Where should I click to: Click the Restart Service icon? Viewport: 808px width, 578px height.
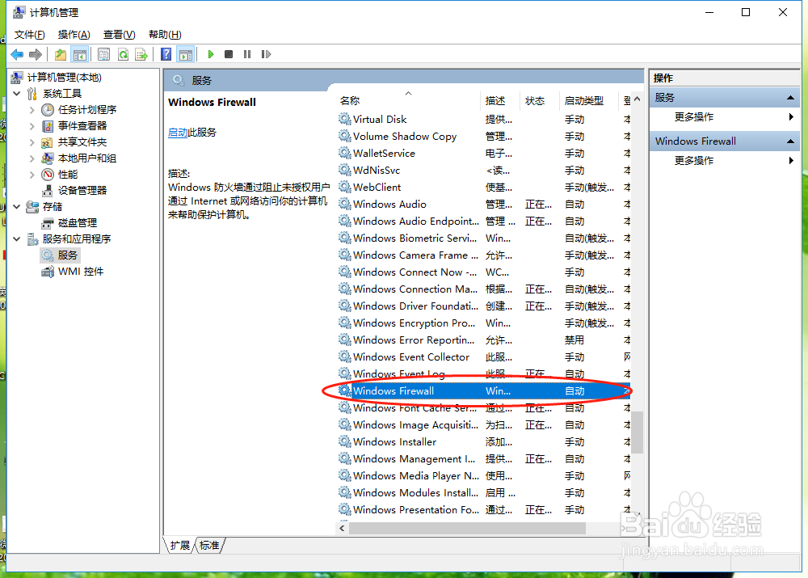click(x=266, y=54)
